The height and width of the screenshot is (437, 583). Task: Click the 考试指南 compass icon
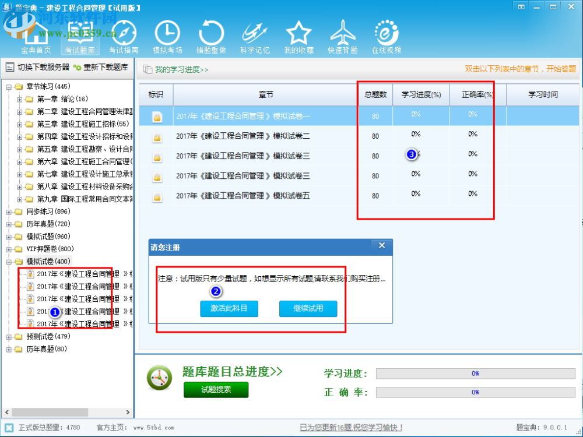click(124, 33)
